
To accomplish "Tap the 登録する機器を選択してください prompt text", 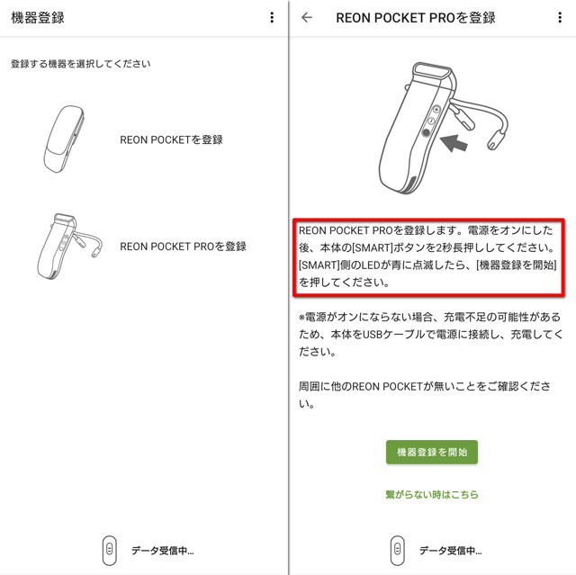I will (80, 64).
